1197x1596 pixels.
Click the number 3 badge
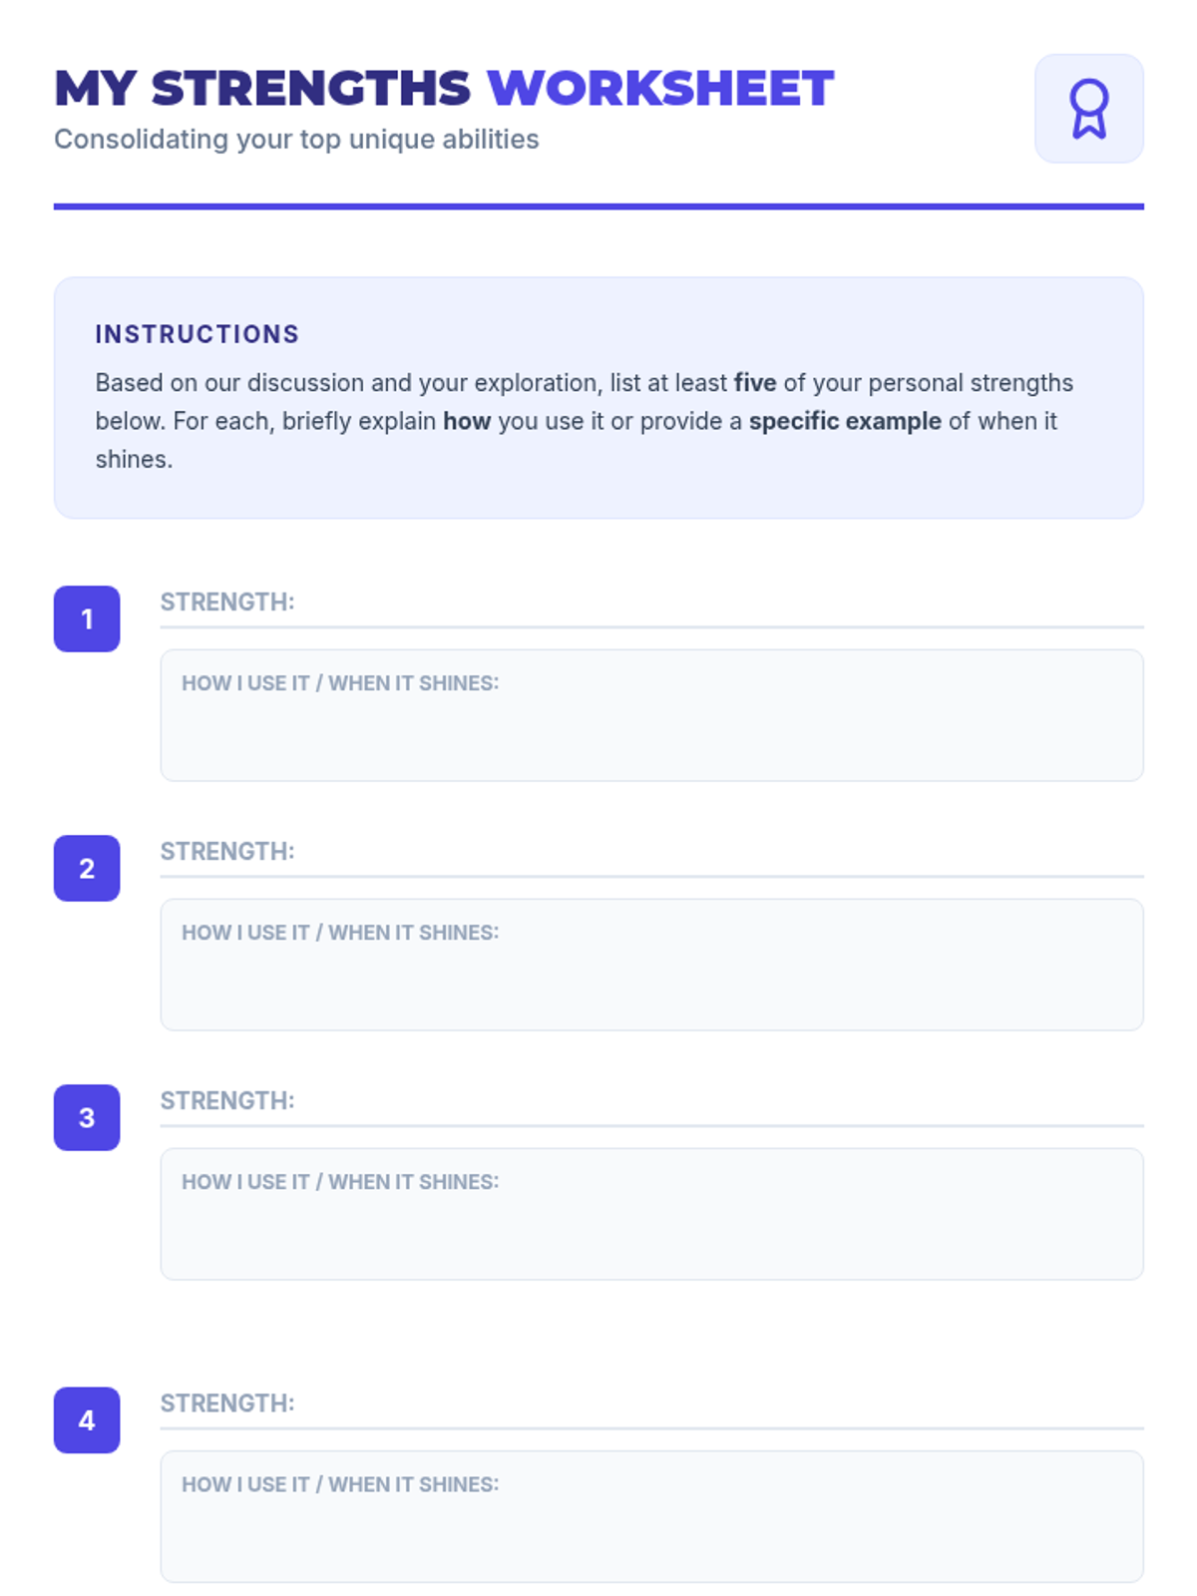(87, 1117)
